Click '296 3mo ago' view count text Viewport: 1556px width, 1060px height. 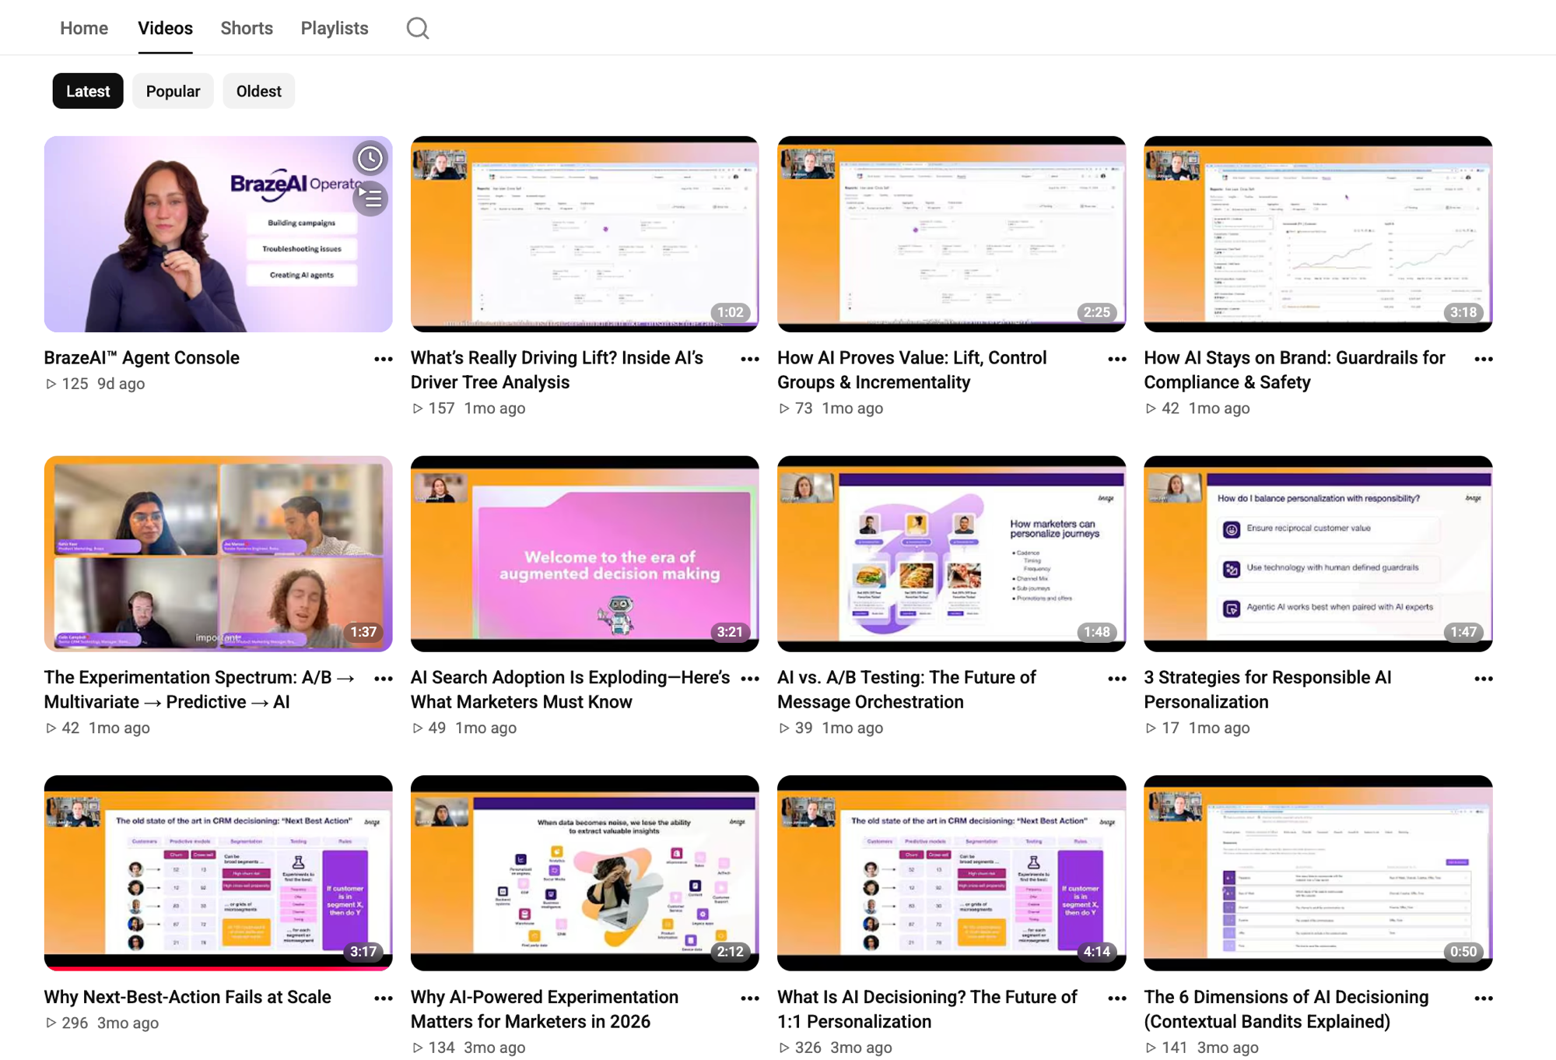tap(102, 1023)
